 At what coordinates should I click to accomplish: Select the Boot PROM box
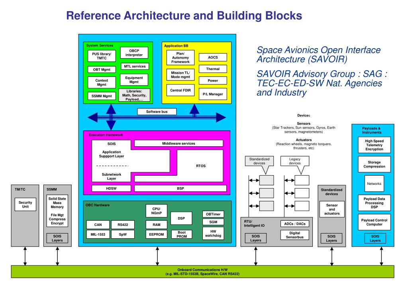click(181, 234)
